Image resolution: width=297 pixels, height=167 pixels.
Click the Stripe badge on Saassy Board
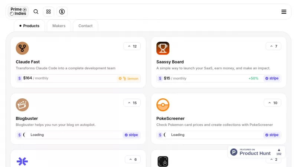[x=272, y=78]
